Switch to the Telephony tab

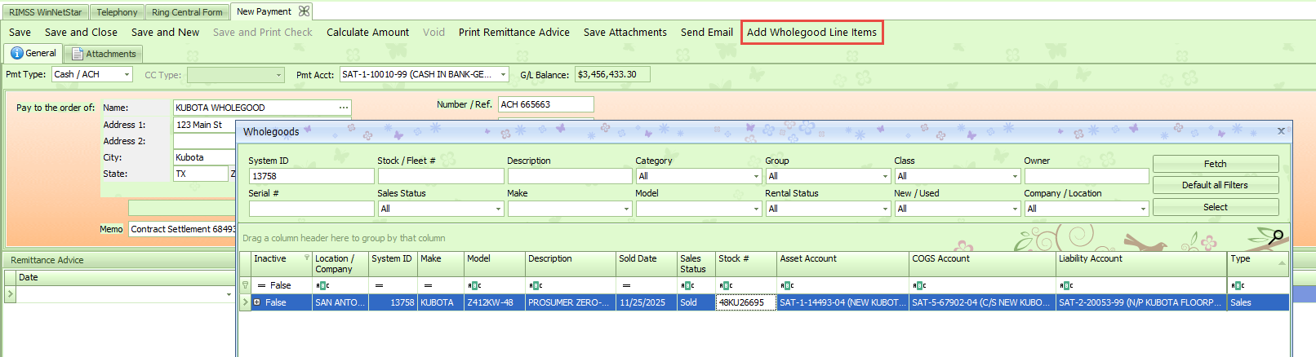pyautogui.click(x=117, y=12)
